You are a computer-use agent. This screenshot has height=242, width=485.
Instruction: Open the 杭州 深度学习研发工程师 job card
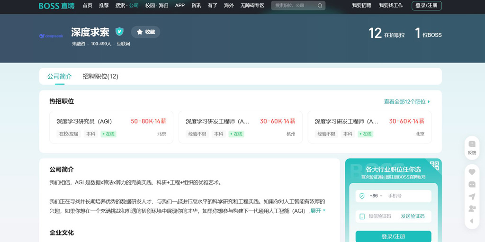(241, 127)
